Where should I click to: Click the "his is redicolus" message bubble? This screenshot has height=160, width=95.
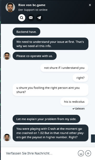(74, 102)
